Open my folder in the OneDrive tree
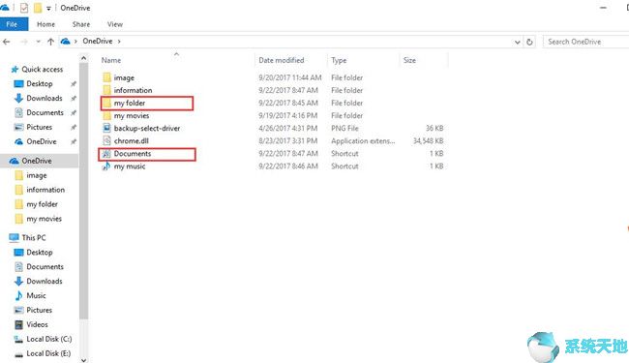Screen dimensions: 629x363 42,204
